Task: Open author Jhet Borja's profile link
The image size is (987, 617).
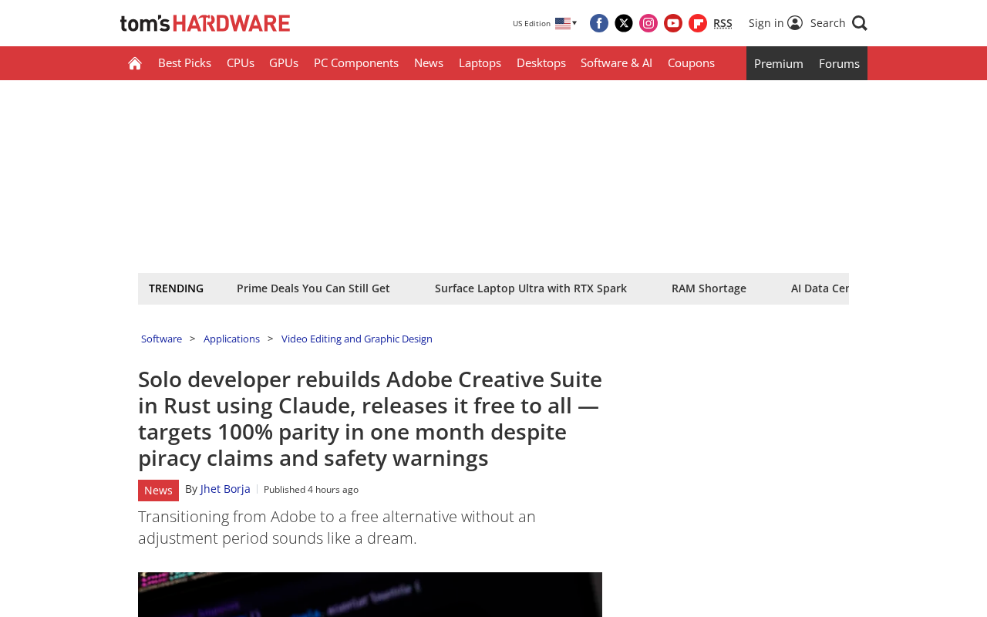Action: (225, 489)
